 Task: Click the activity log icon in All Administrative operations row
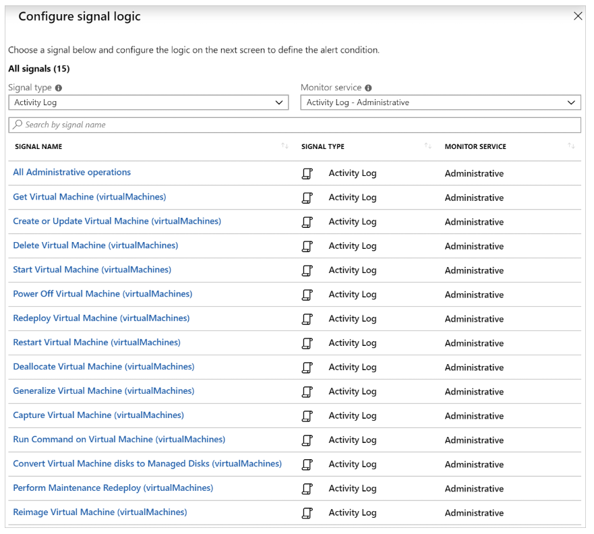pyautogui.click(x=307, y=173)
